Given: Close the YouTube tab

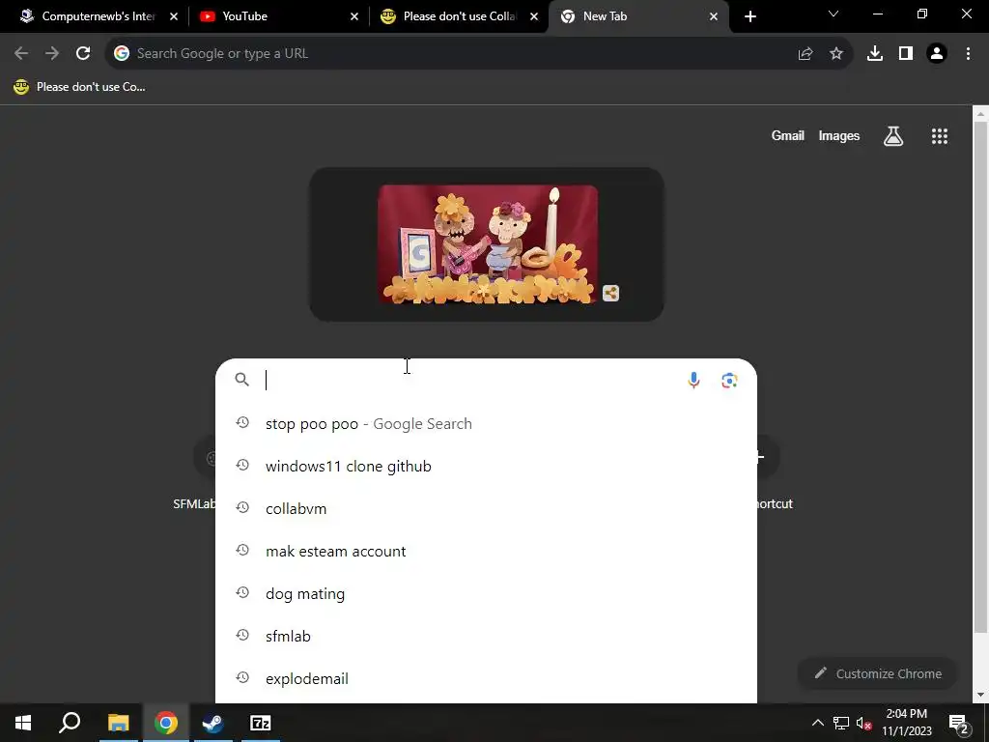Looking at the screenshot, I should pyautogui.click(x=354, y=16).
